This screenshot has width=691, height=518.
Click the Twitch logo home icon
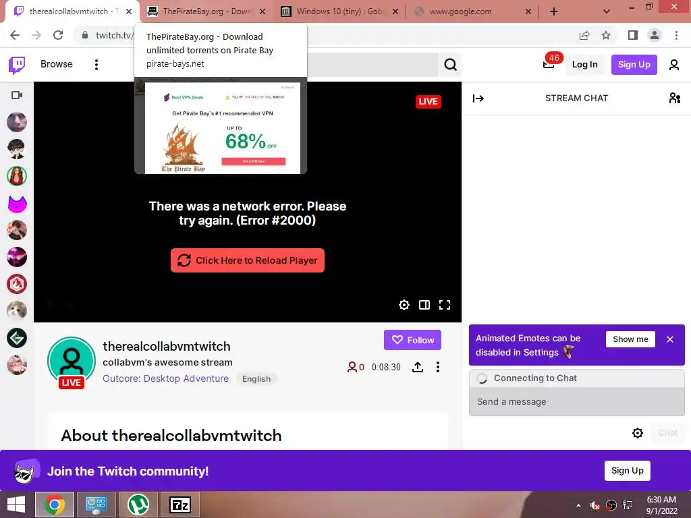point(17,65)
